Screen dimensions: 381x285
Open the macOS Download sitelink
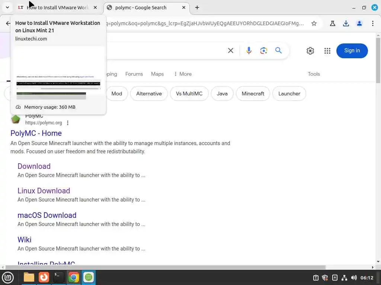[47, 215]
